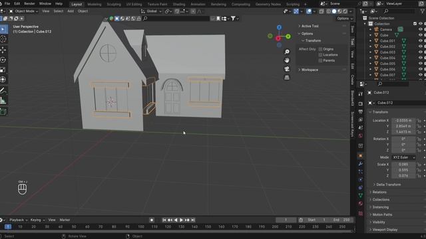Open the Scene properties tab icon

coord(361,127)
